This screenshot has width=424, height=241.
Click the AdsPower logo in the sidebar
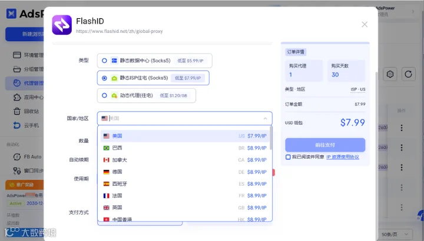25,14
